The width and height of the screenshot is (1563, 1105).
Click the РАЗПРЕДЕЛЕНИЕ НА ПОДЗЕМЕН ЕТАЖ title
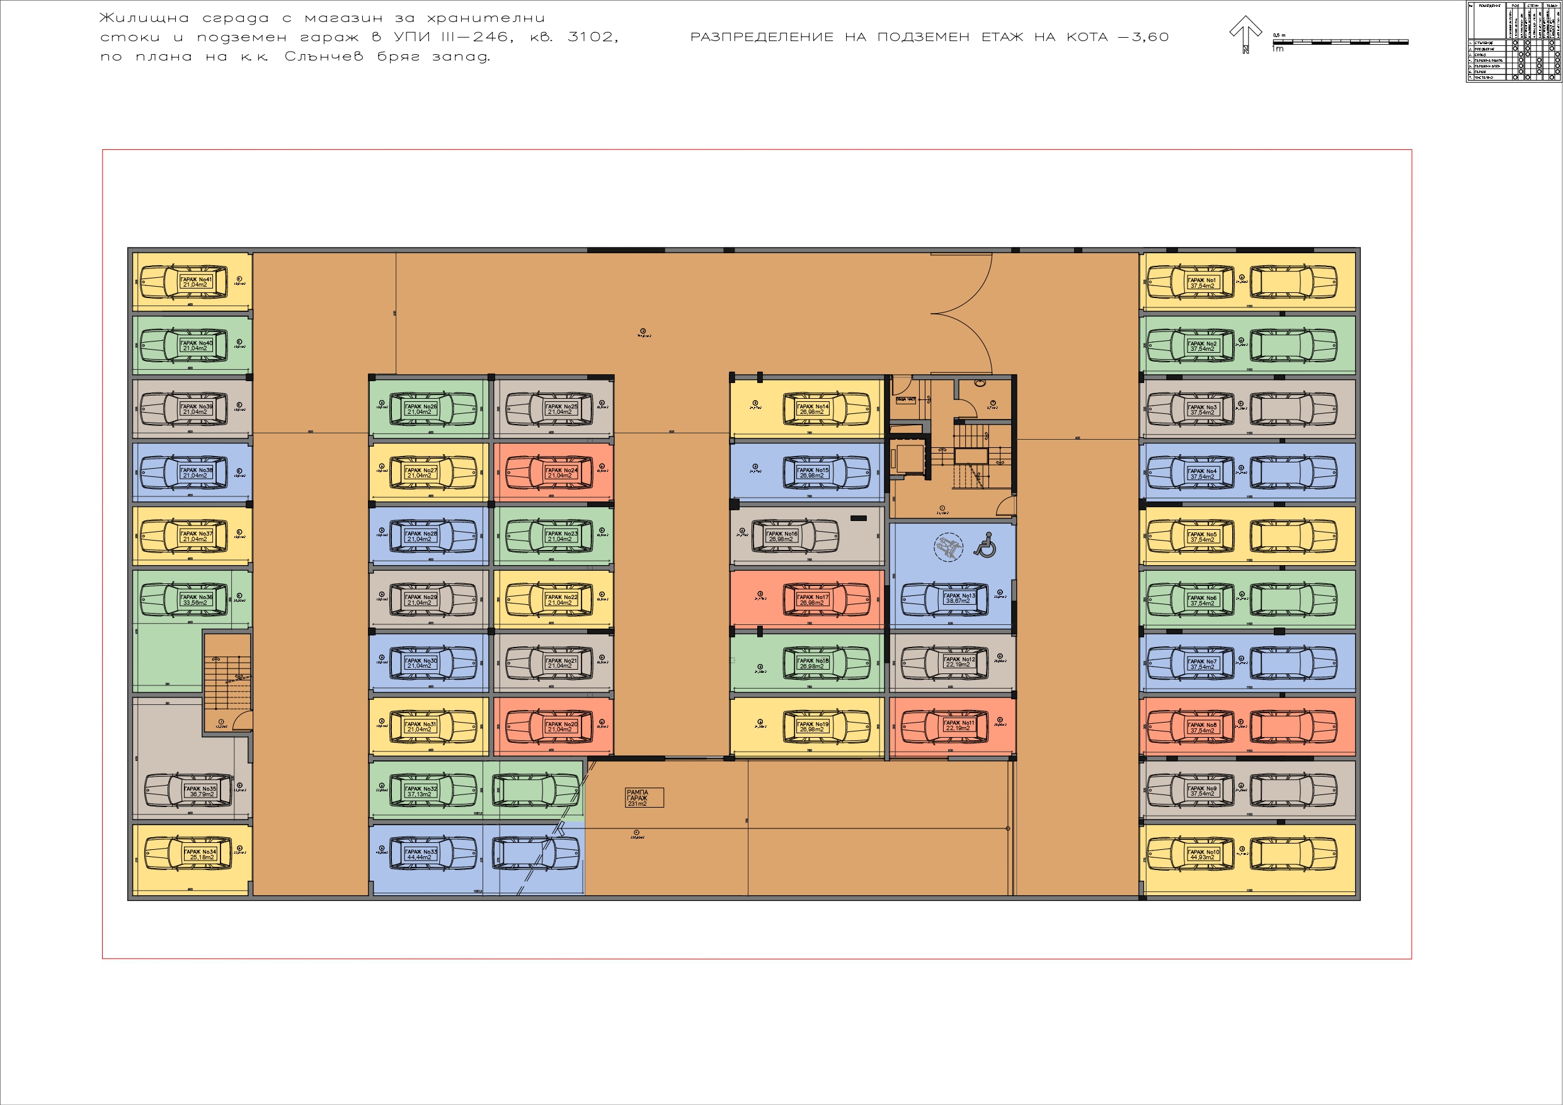929,37
